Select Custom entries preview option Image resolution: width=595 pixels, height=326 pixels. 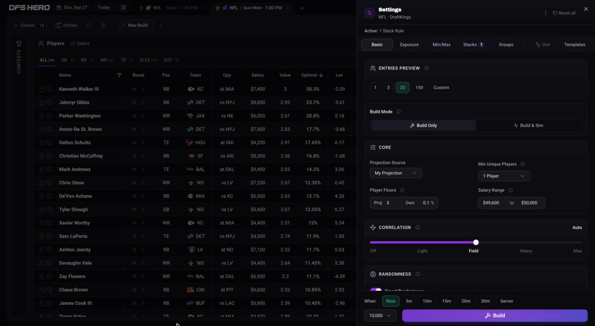pos(441,88)
